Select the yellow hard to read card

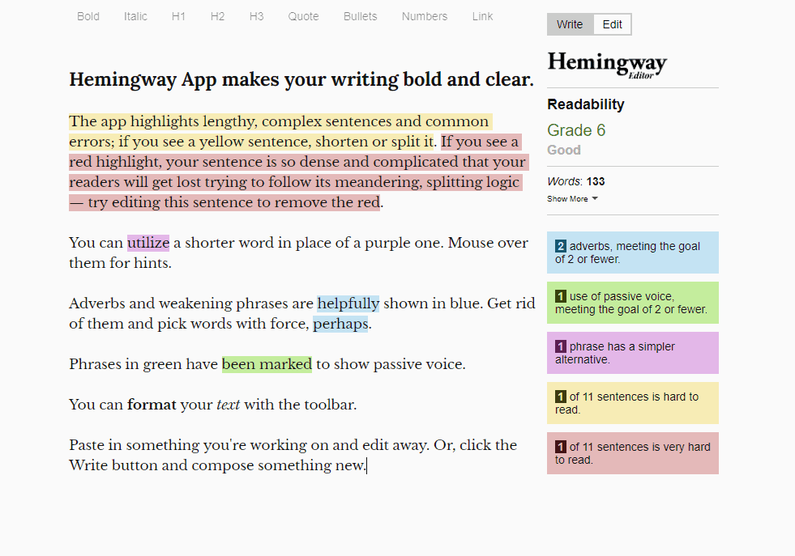pos(633,403)
